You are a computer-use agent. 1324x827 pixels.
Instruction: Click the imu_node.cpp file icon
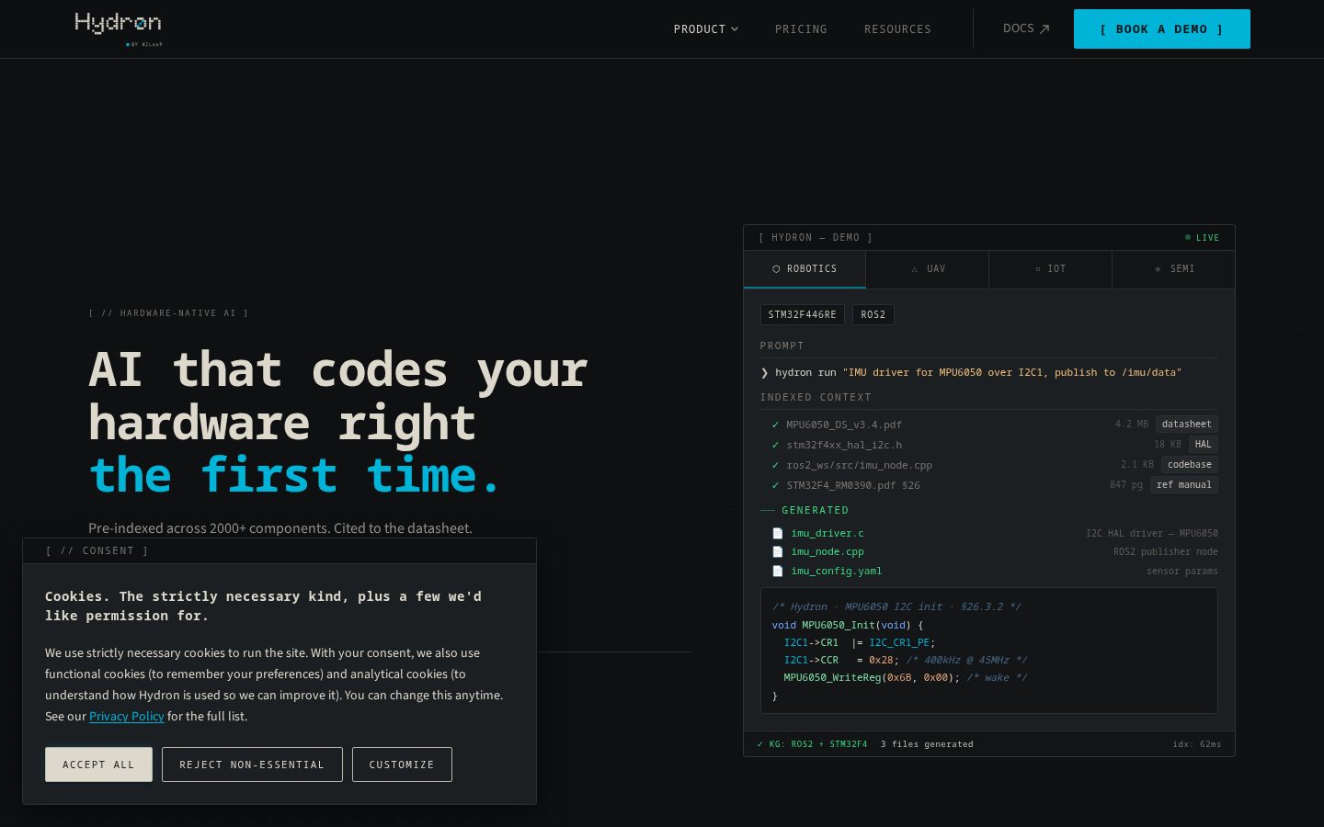(777, 551)
